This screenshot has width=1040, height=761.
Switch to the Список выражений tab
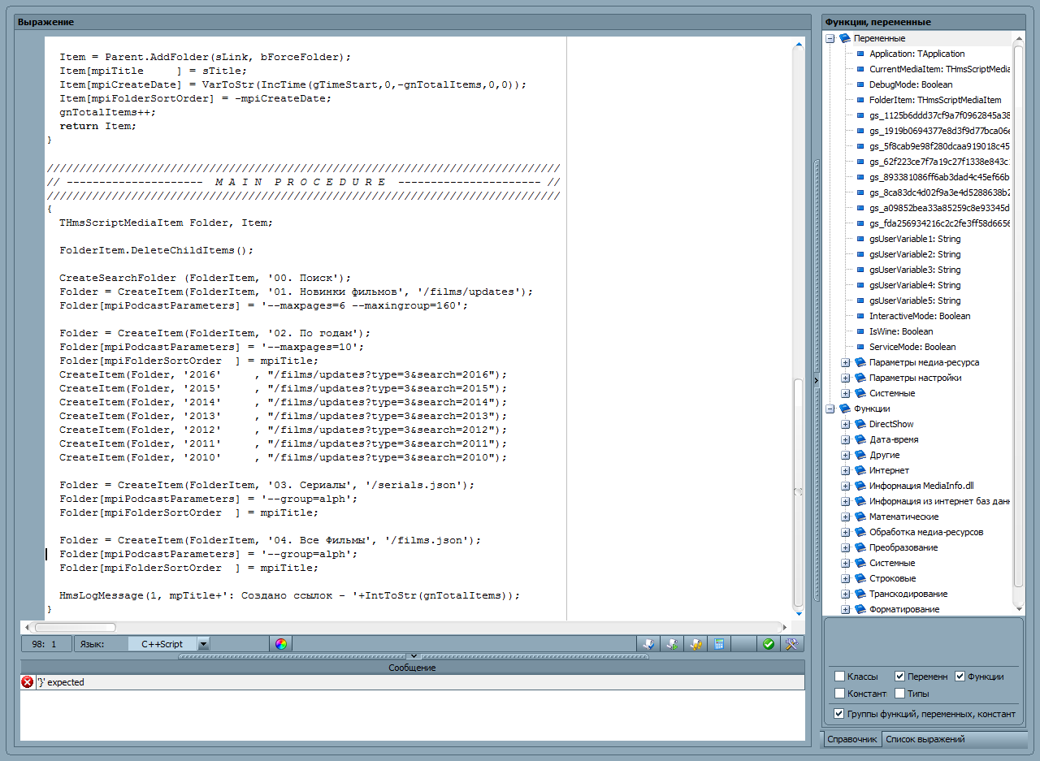(x=925, y=739)
